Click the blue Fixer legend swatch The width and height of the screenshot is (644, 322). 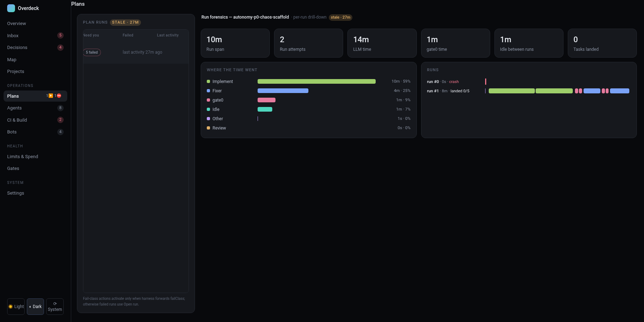click(x=209, y=91)
